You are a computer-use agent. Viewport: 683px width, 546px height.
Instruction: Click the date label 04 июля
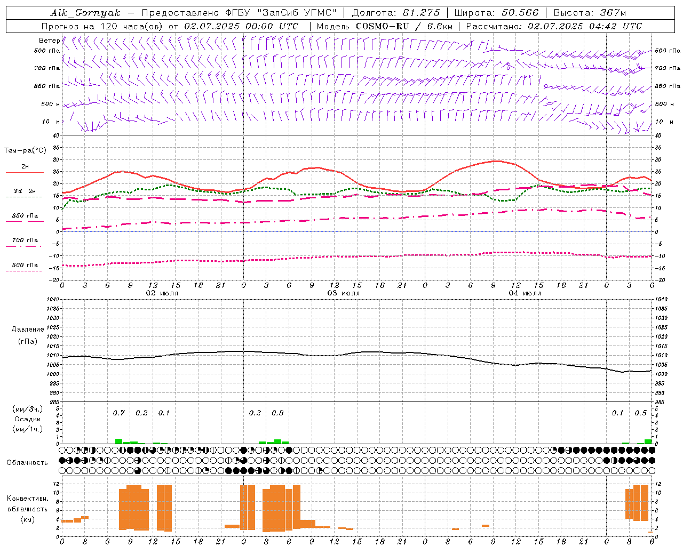pyautogui.click(x=525, y=293)
